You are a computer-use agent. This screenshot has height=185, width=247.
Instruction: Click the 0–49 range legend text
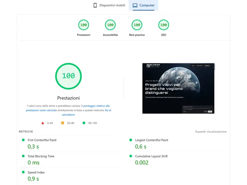50,123
